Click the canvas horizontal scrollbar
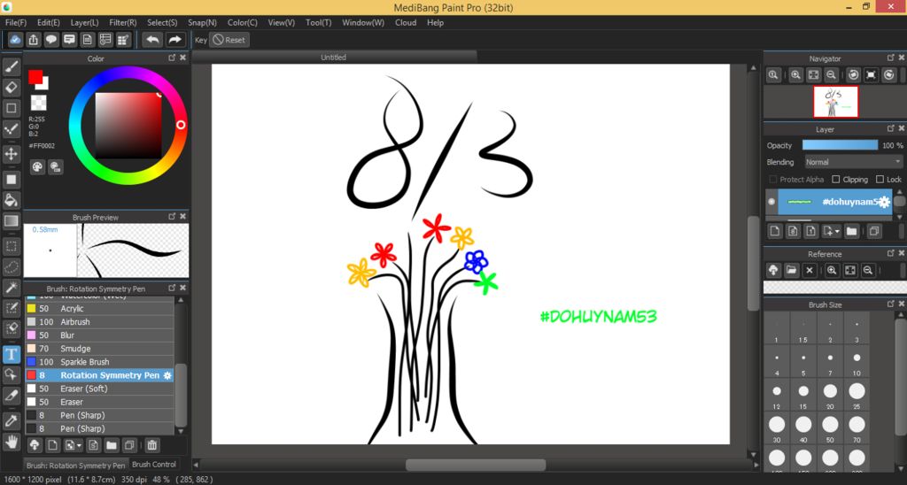The width and height of the screenshot is (907, 485). (x=476, y=465)
